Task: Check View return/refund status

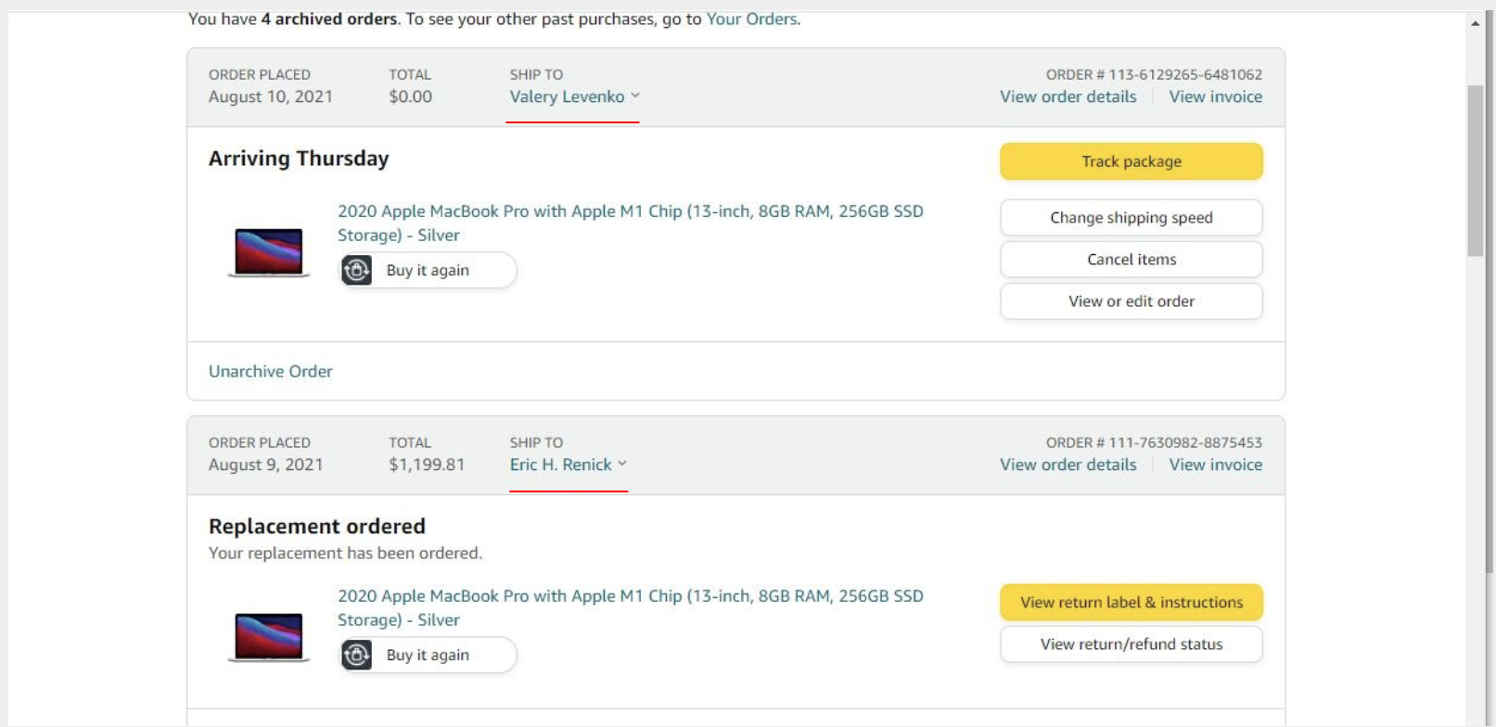Action: [1131, 644]
